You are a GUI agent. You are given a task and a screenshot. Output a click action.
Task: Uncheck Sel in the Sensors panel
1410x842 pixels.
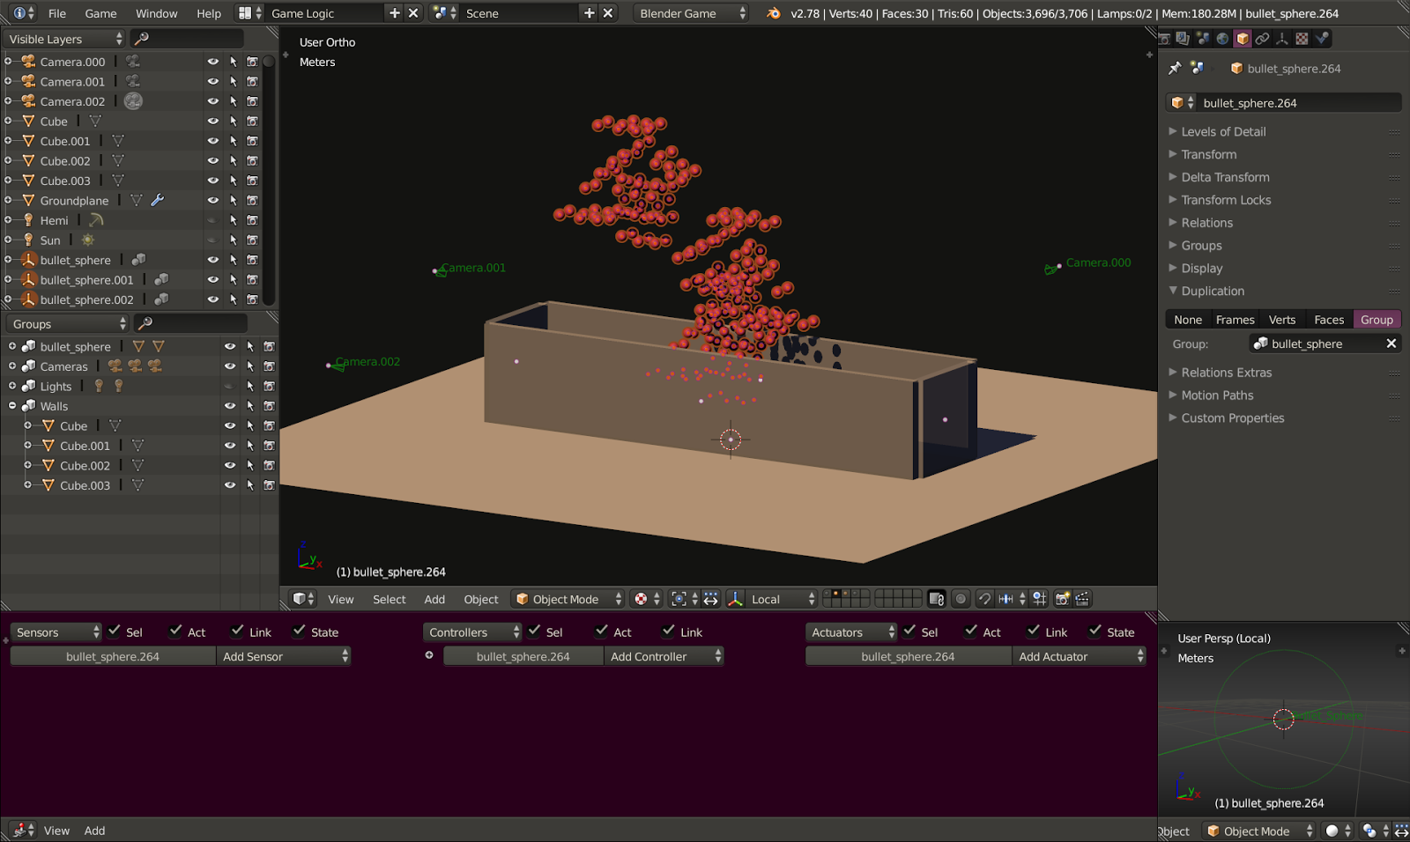click(114, 631)
